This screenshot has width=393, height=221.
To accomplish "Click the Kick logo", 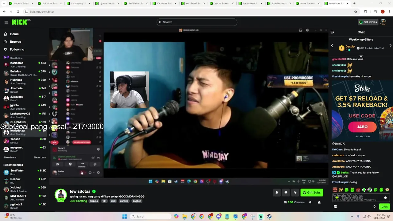I will click(x=20, y=22).
